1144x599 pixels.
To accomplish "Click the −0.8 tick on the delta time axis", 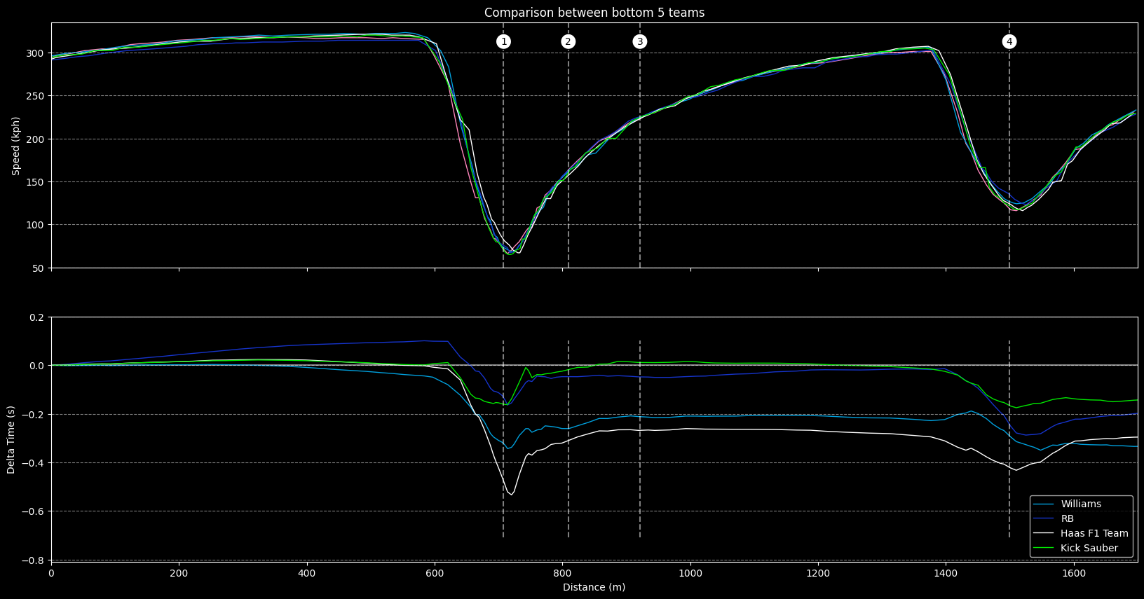I will pyautogui.click(x=34, y=560).
